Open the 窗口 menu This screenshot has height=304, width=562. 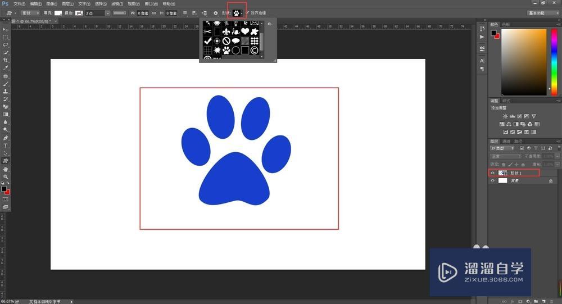(151, 4)
